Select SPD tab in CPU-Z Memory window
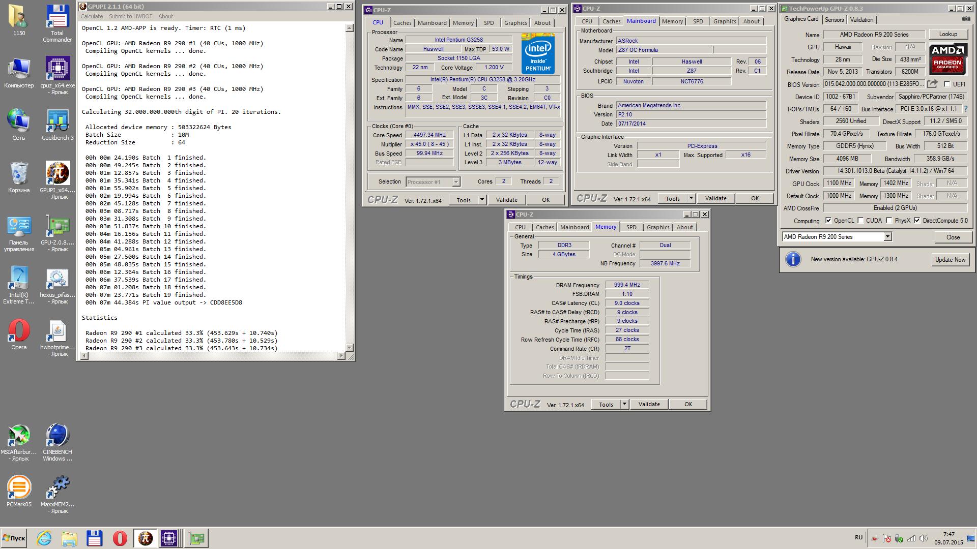Screen dimensions: 977x549 pos(631,227)
